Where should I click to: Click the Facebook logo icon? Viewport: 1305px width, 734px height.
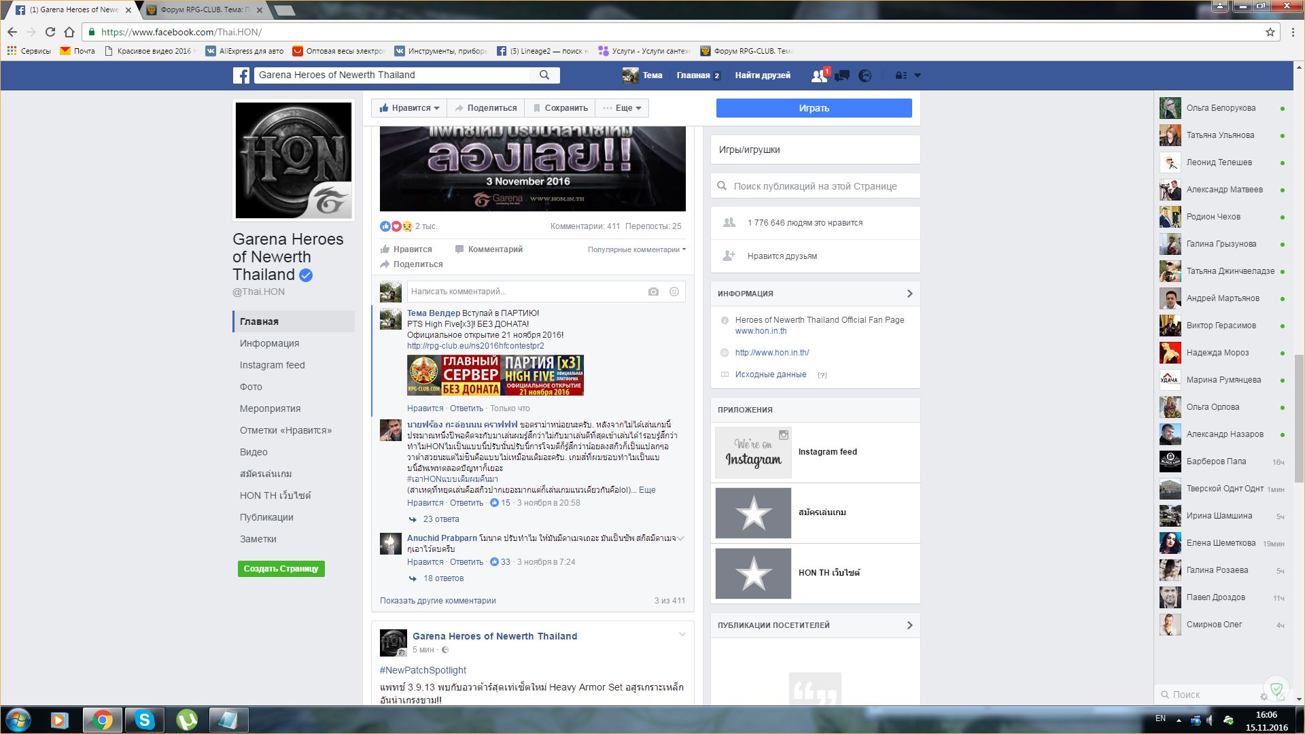tap(241, 75)
